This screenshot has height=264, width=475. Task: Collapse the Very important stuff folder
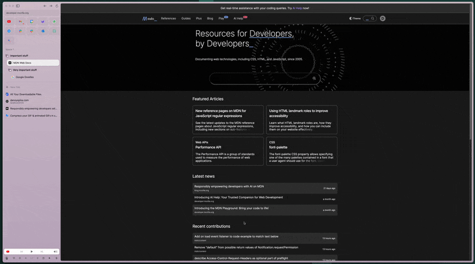24,70
